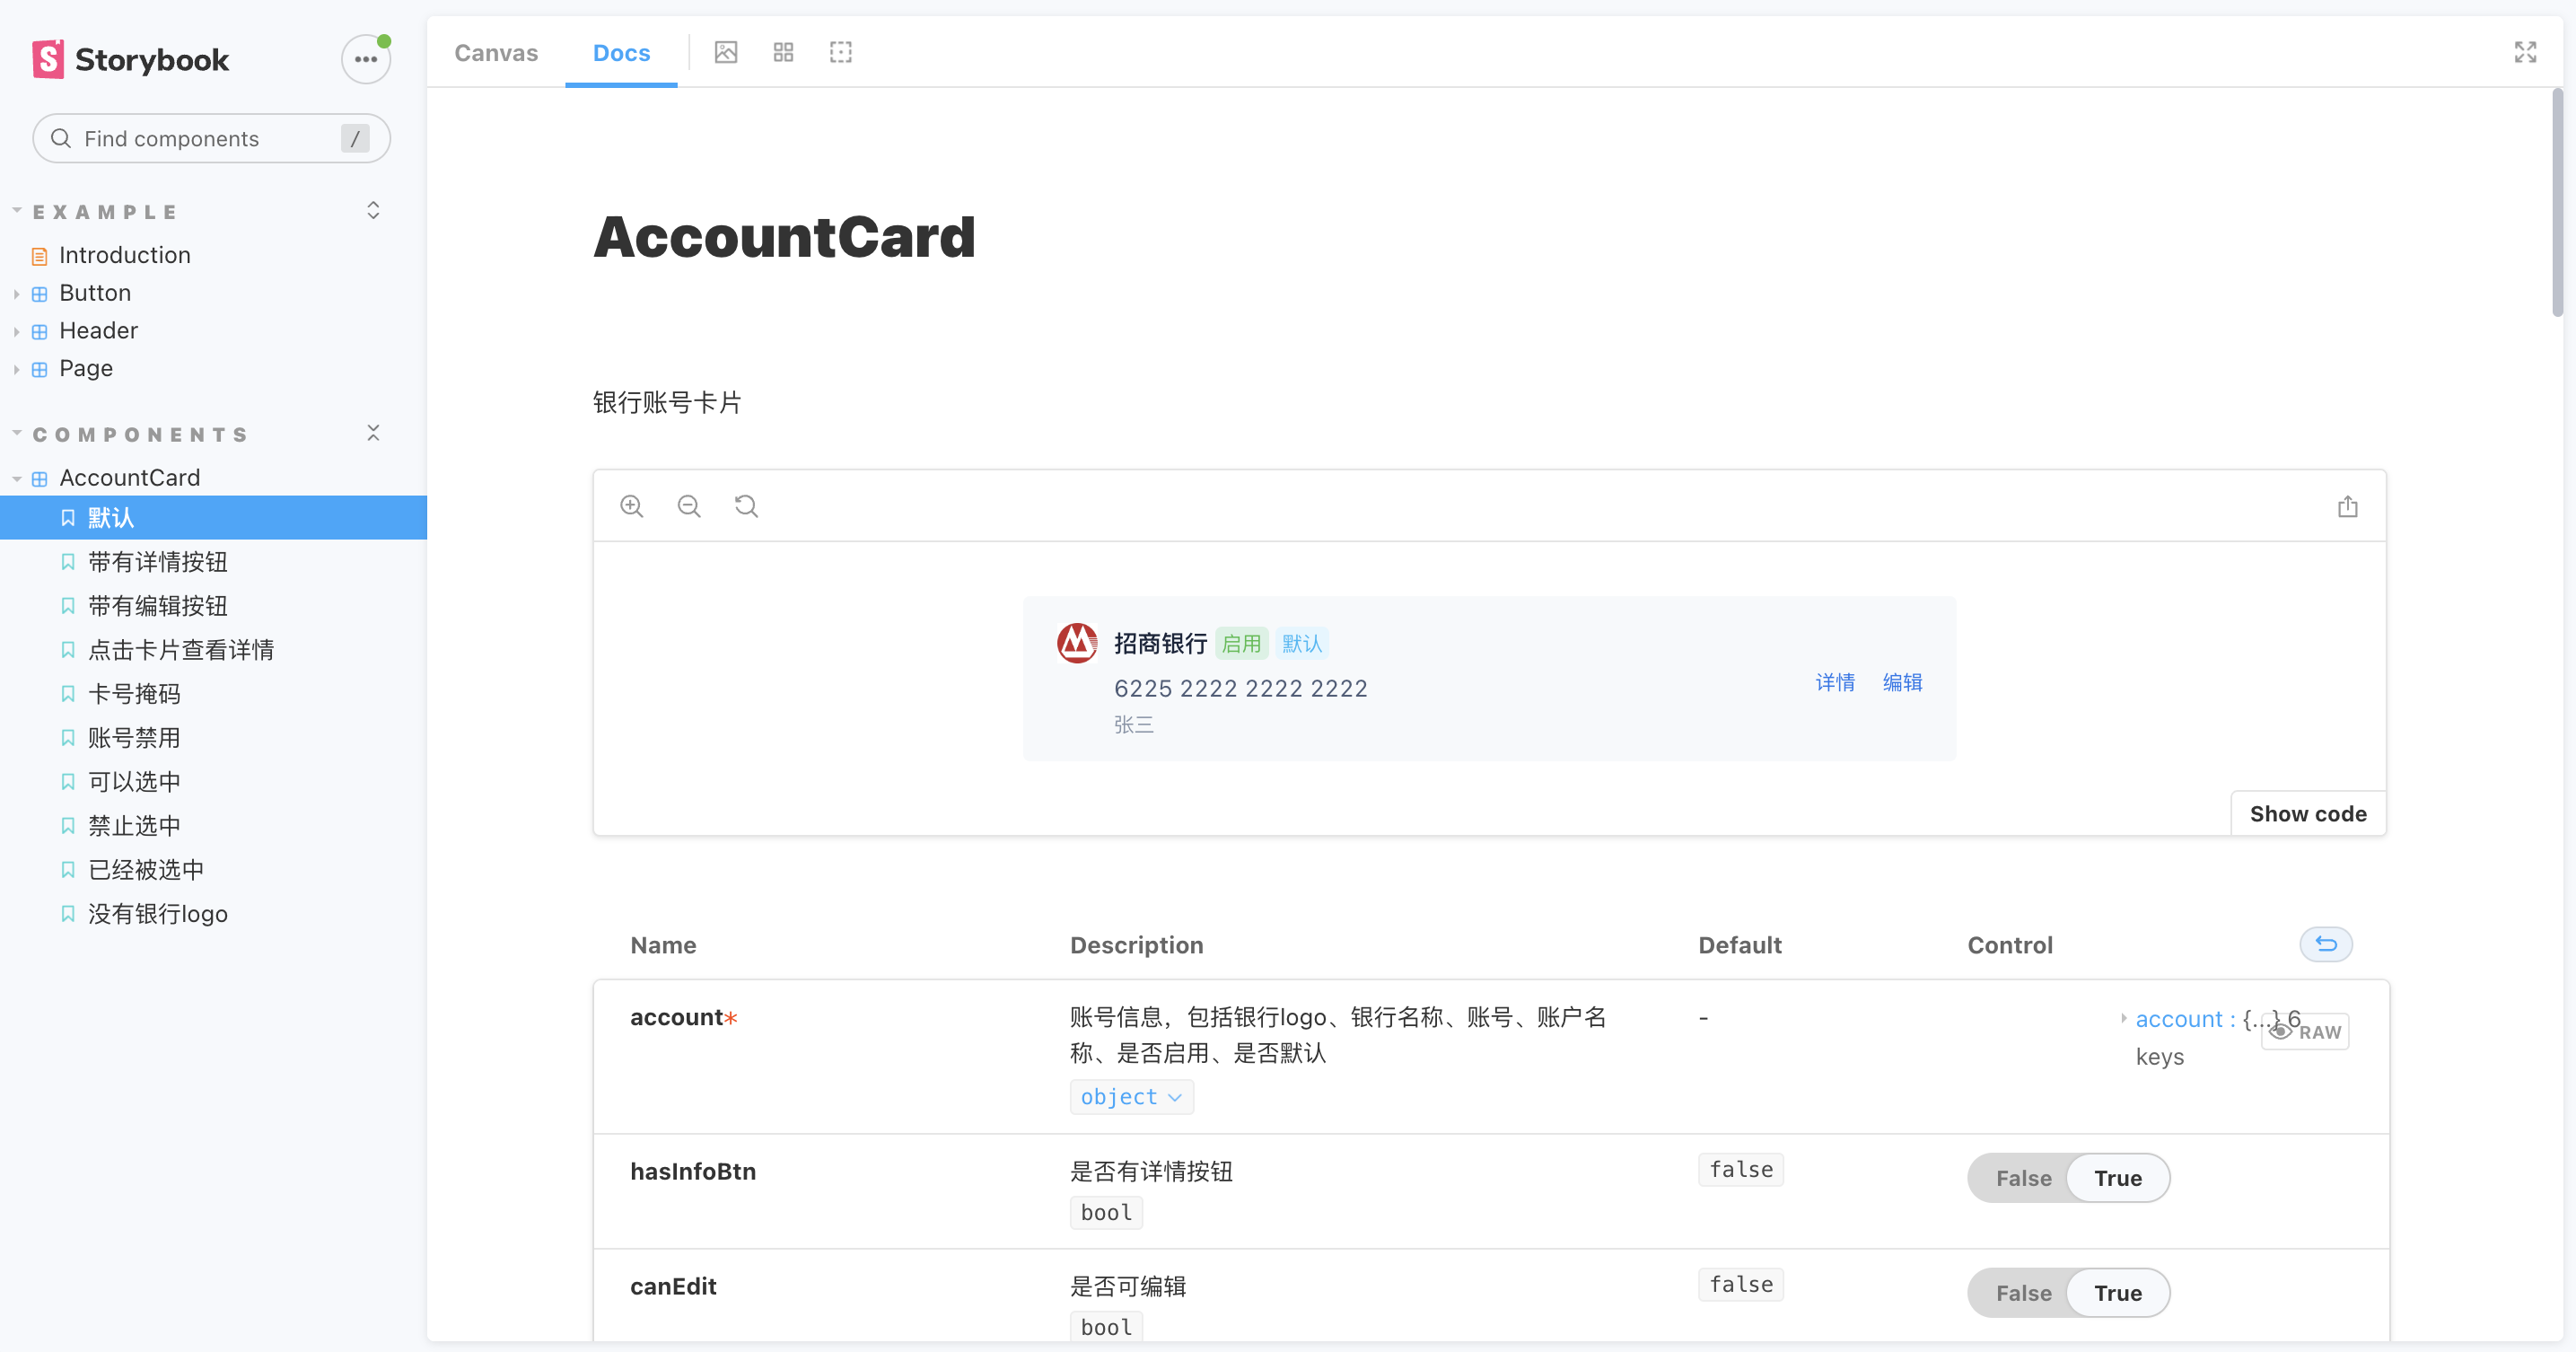This screenshot has height=1352, width=2576.
Task: Collapse the EXAMPLE section header
Action: coord(104,211)
